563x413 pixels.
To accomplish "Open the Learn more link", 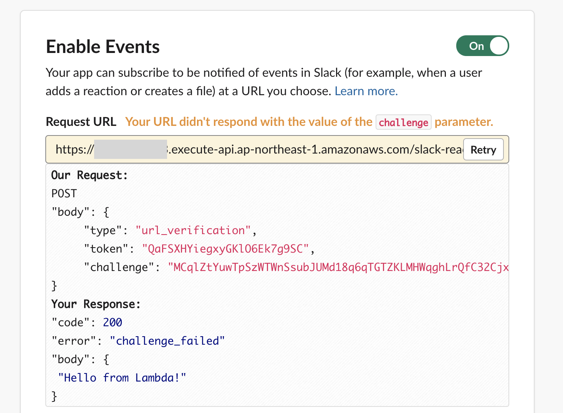I will pyautogui.click(x=366, y=91).
